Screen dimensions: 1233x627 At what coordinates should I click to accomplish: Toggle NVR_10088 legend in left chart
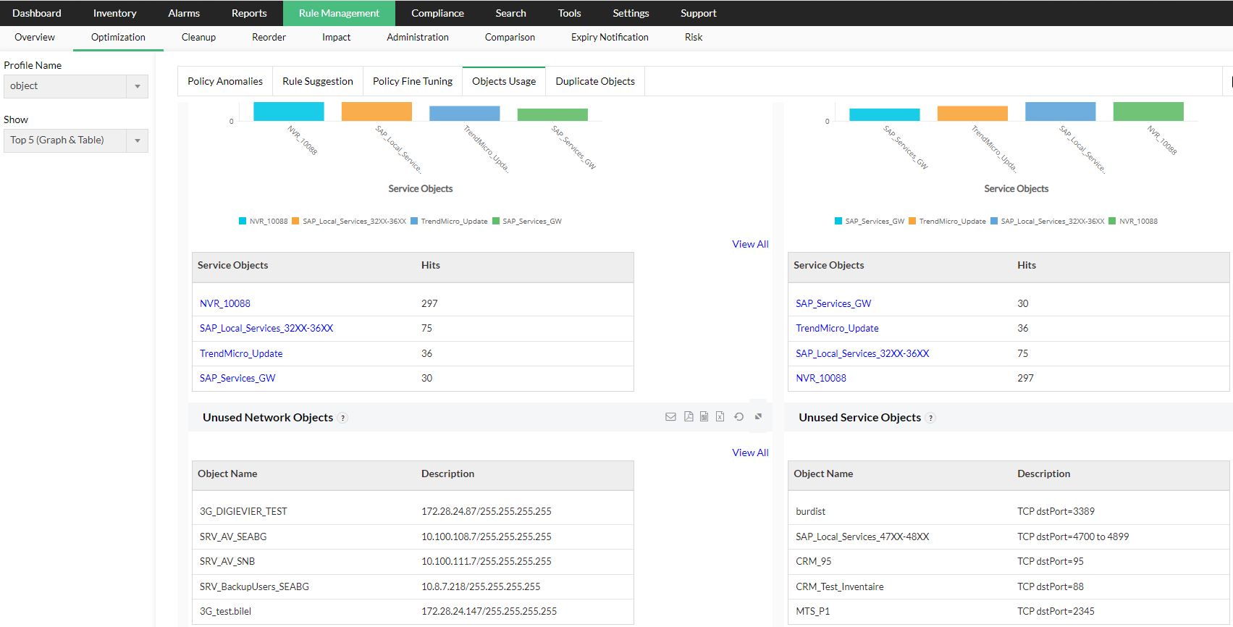[264, 222]
